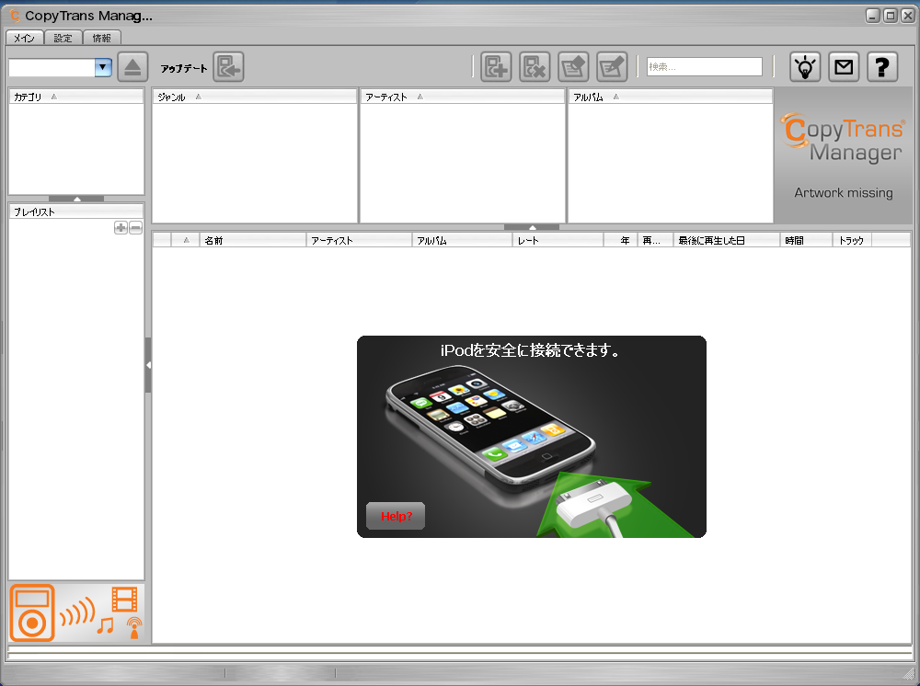Viewport: 920px width, 686px height.
Task: Click the orange iPod speaker icon
Action: click(x=32, y=612)
